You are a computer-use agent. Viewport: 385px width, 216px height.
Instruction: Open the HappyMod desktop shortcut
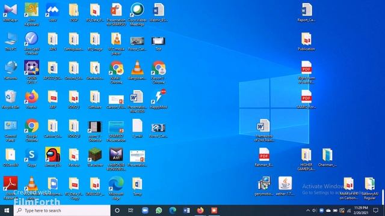158,99
